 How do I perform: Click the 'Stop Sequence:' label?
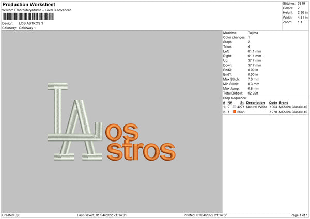[x=235, y=98]
